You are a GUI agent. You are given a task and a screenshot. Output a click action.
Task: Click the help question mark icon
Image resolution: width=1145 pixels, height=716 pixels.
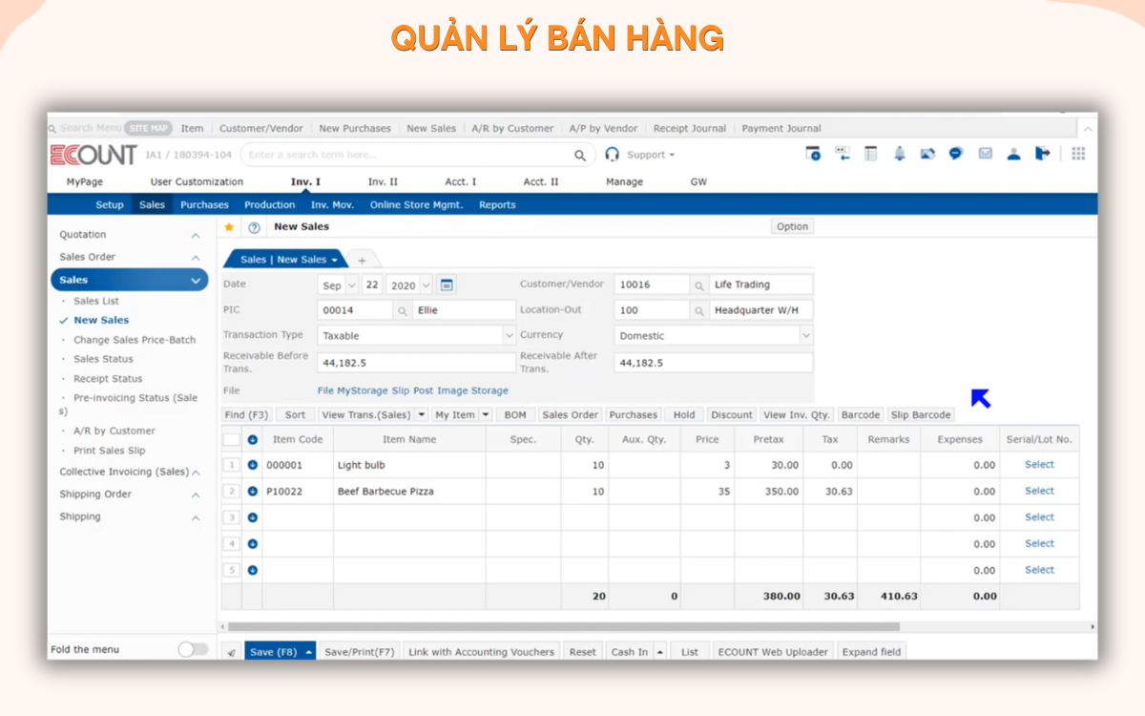pos(254,227)
